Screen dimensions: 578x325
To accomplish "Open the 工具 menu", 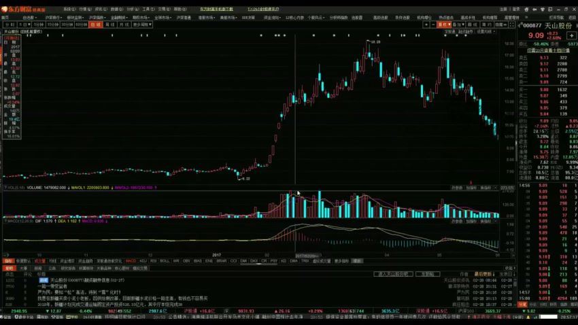I will (148, 10).
